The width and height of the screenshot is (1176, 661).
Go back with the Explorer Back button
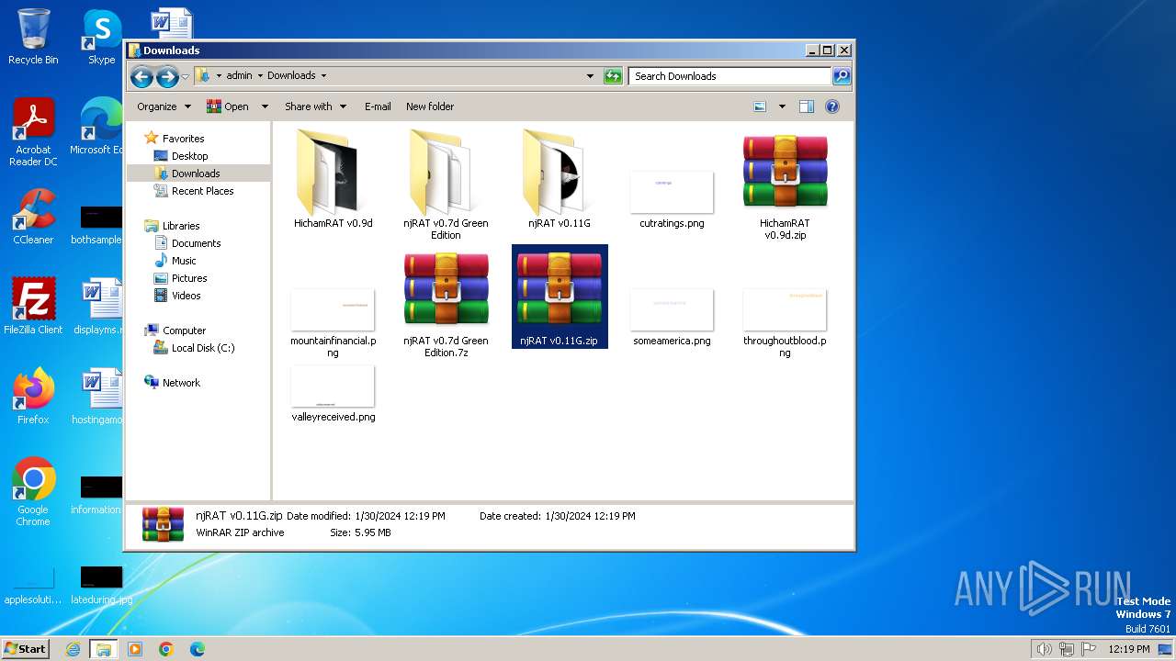click(x=141, y=77)
